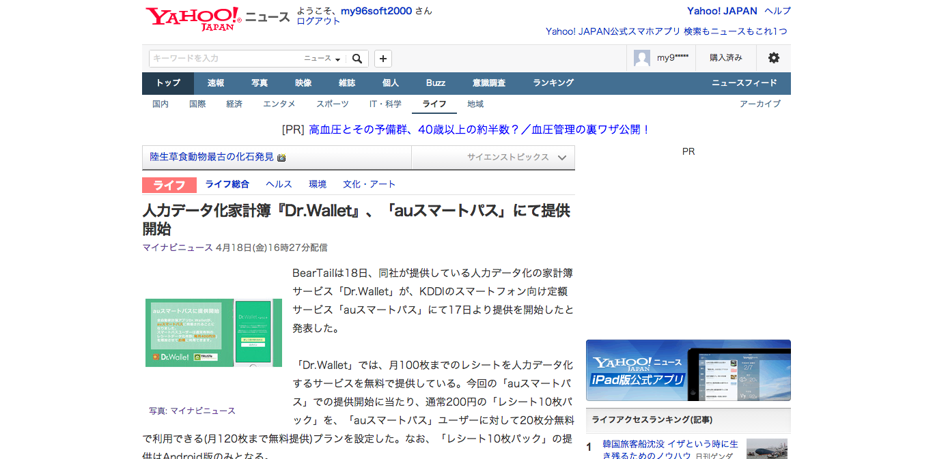Viewport: 933px width, 459px height.
Task: Click the my9***** account name
Action: 673,58
